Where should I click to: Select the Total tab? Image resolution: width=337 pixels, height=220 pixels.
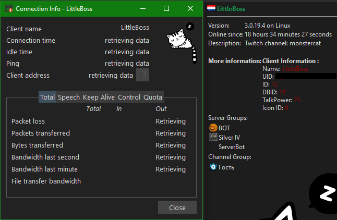[47, 97]
